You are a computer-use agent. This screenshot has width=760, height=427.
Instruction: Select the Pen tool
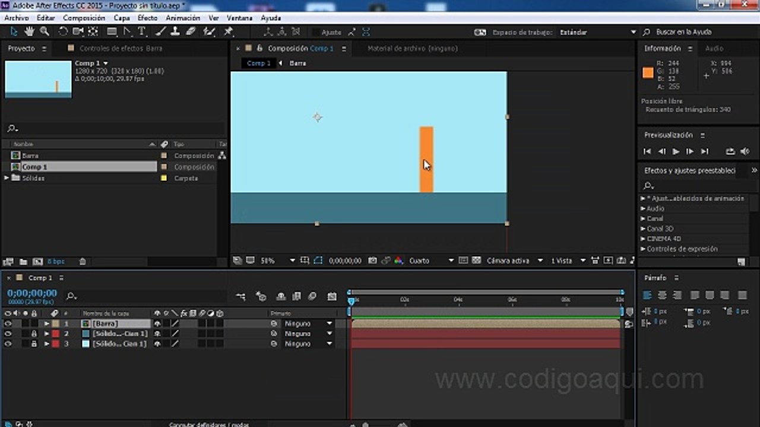tap(127, 31)
